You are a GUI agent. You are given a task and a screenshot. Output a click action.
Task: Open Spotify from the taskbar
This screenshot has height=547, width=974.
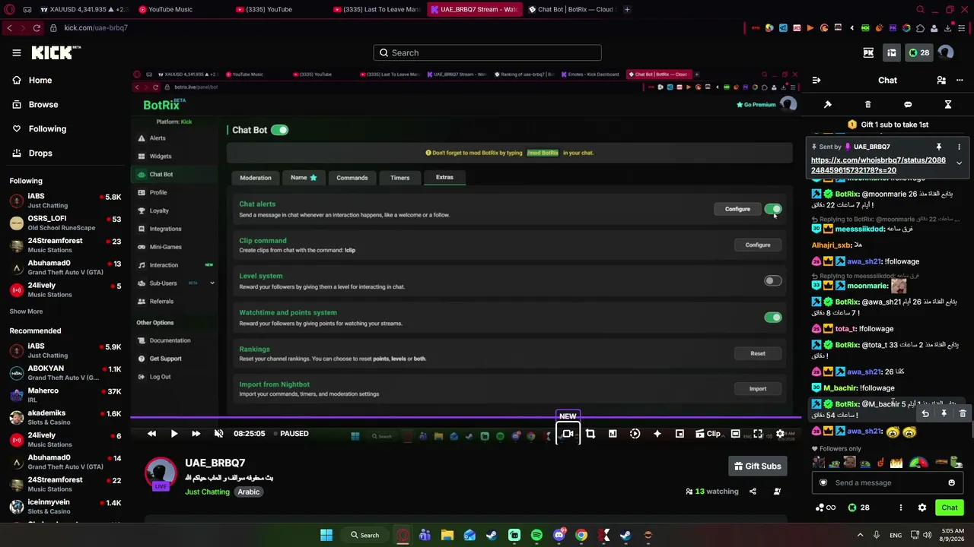click(x=536, y=535)
